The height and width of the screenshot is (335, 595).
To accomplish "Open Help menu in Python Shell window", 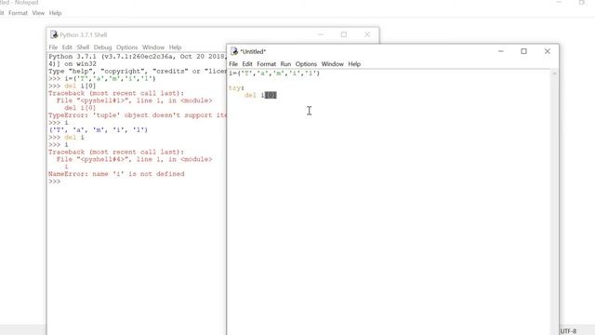I will 175,47.
